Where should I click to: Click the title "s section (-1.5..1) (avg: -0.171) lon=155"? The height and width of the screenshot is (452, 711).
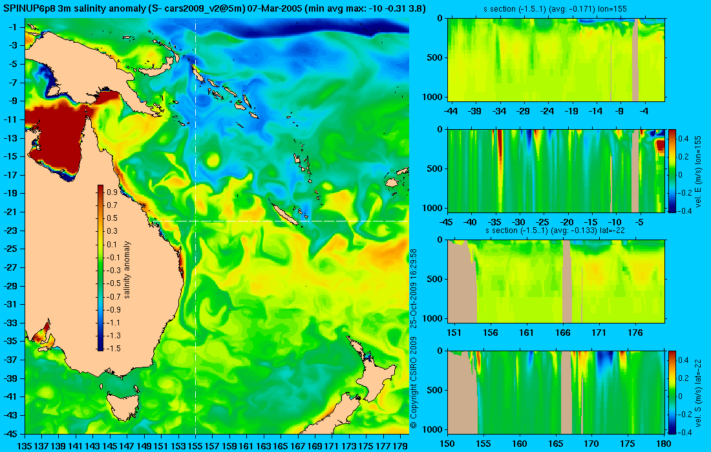tap(555, 9)
